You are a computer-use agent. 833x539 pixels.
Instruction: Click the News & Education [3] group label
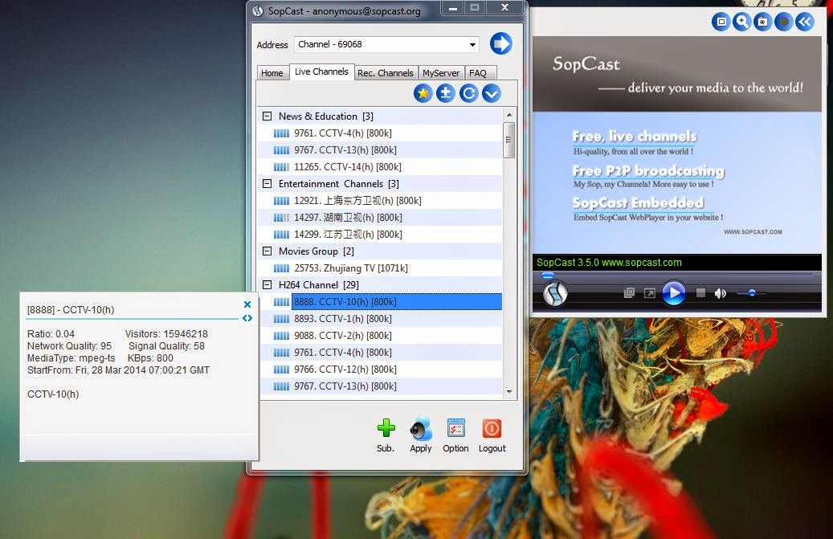click(325, 116)
